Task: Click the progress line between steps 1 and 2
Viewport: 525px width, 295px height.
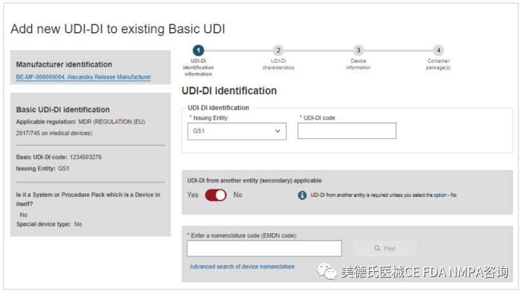Action: [238, 50]
